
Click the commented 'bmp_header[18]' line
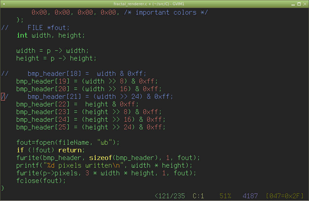74,74
